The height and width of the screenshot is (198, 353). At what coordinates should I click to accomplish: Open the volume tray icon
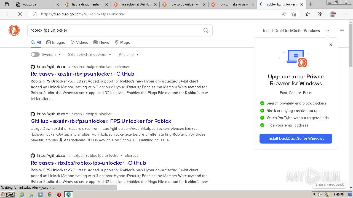click(x=320, y=194)
